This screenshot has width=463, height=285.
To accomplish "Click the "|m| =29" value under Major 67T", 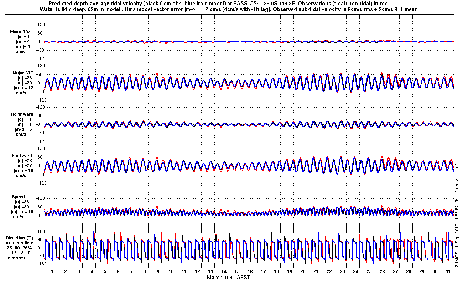I will click(x=24, y=83).
